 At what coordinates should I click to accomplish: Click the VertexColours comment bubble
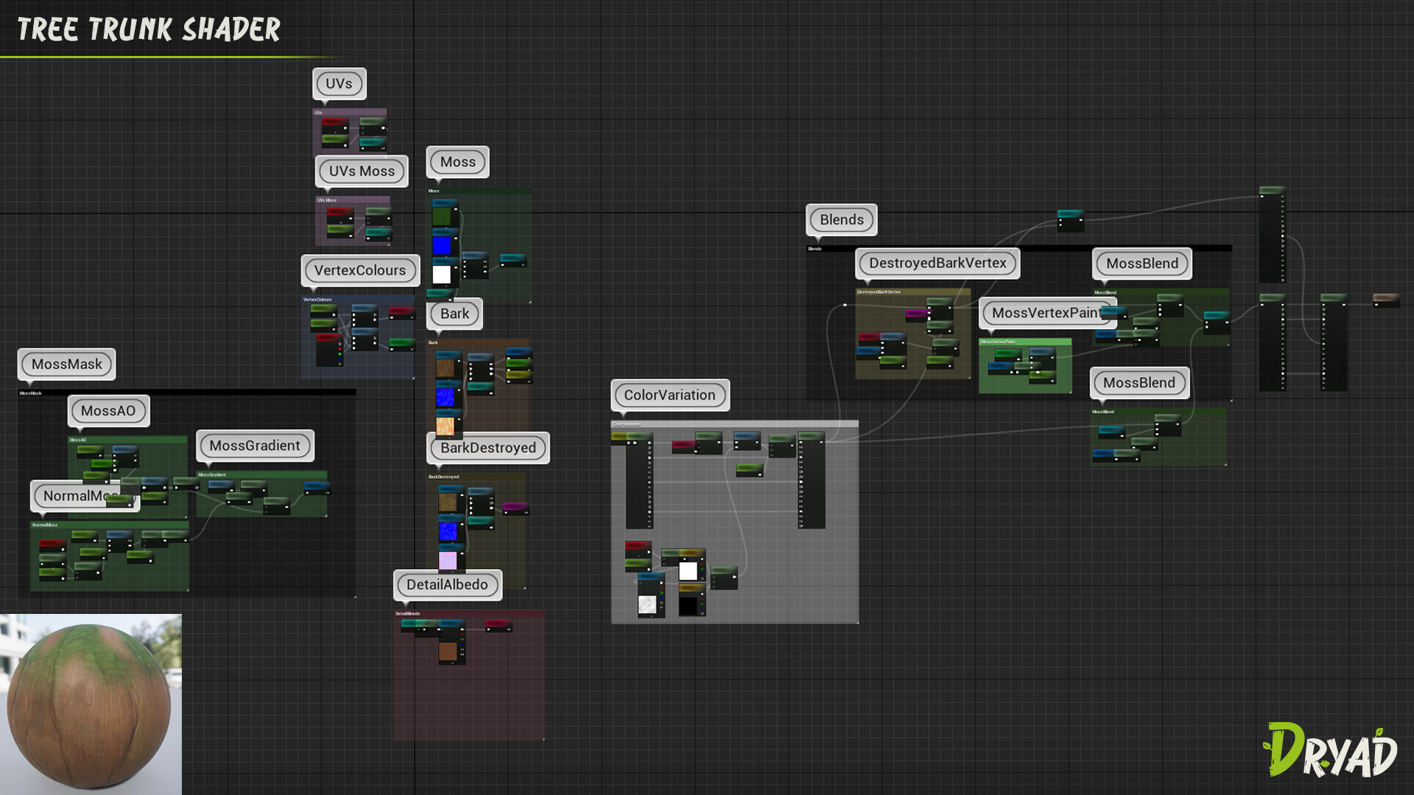[360, 270]
